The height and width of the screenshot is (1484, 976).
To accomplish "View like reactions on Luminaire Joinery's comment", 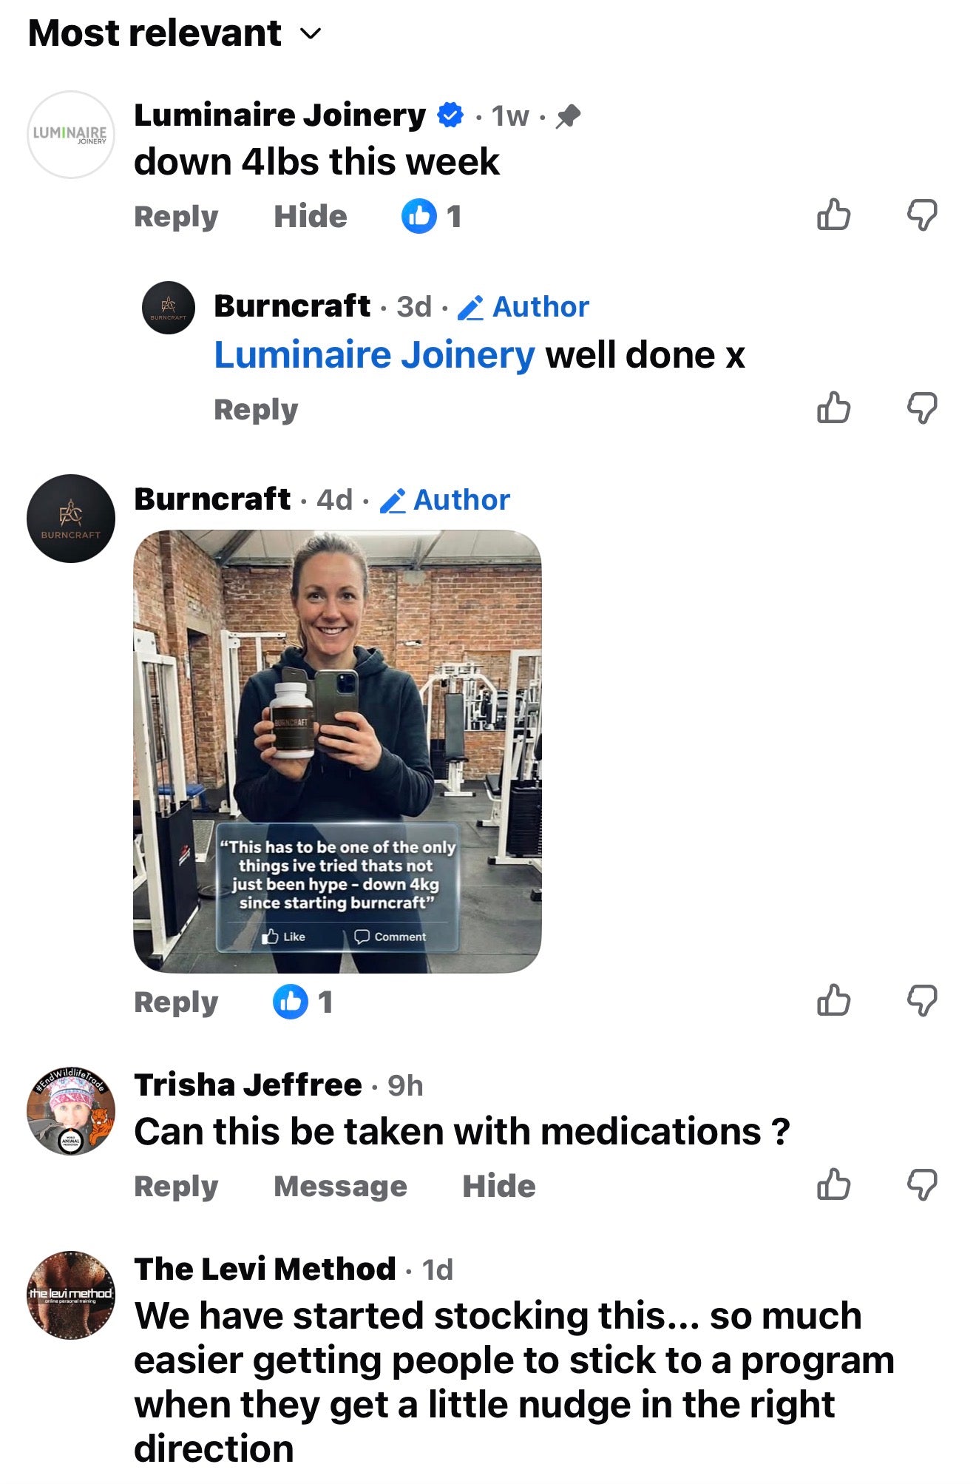I will click(432, 217).
